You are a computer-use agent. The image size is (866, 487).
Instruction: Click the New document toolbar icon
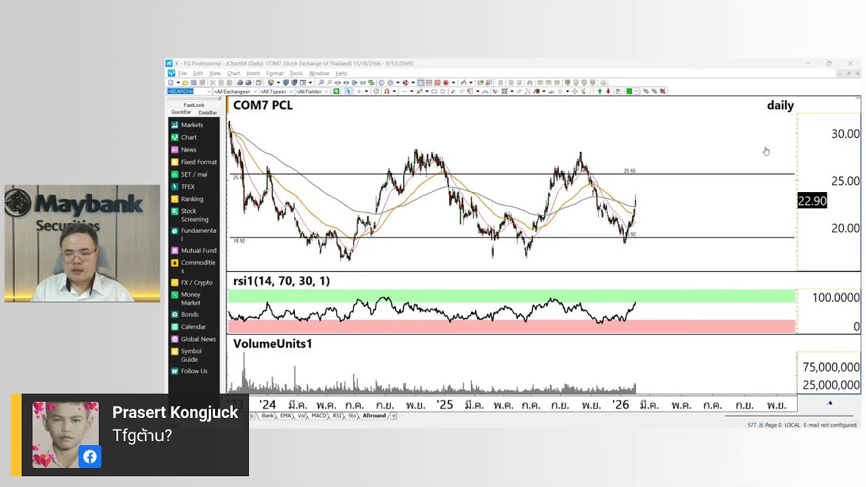171,83
